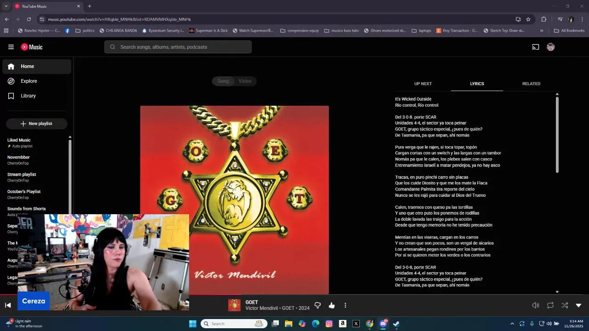589x331 pixels.
Task: Go back in browser history
Action: pos(6,19)
